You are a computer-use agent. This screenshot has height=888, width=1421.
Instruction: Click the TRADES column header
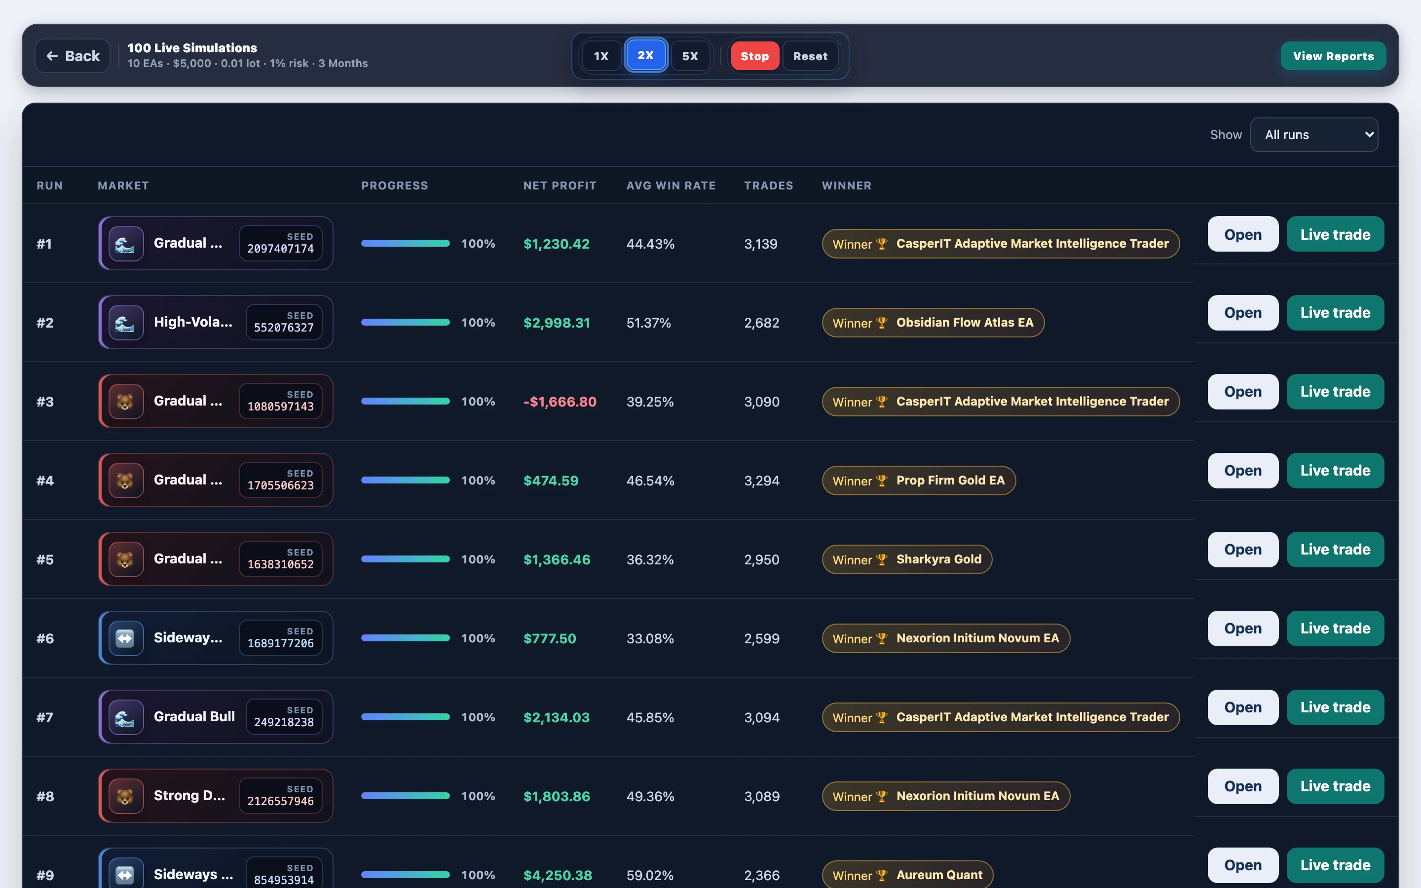pyautogui.click(x=769, y=185)
